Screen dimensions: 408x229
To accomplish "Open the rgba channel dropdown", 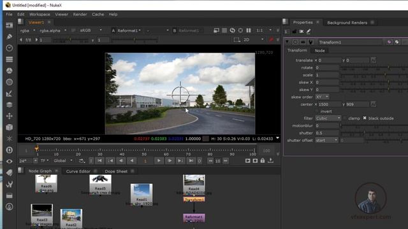I will pos(27,31).
